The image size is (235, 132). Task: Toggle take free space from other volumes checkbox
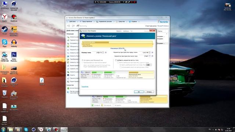(x=118, y=63)
